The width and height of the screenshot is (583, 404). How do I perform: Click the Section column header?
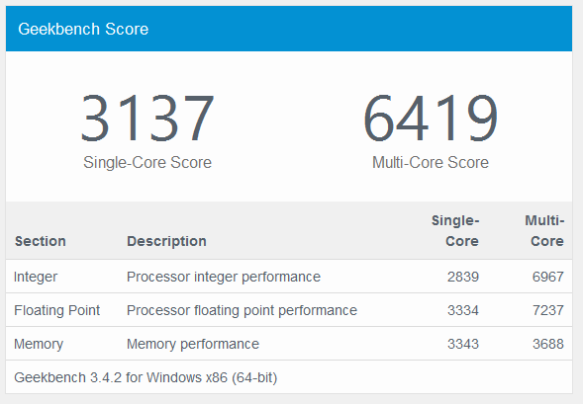coord(41,241)
